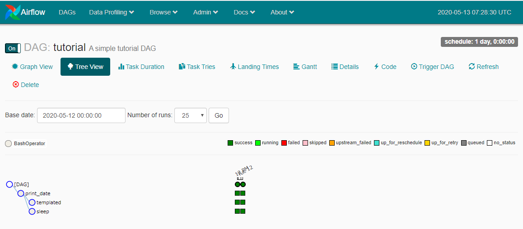Delete the tutorial DAG

pyautogui.click(x=26, y=85)
